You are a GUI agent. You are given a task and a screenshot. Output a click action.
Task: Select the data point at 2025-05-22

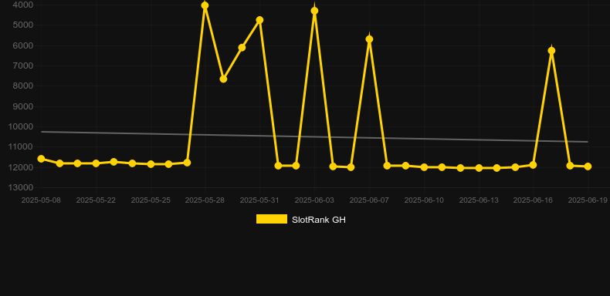[96, 163]
